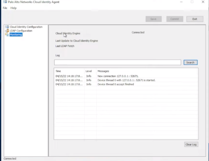This screenshot has width=209, height=161.
Task: Click Info level in the New connection row
Action: pyautogui.click(x=89, y=76)
